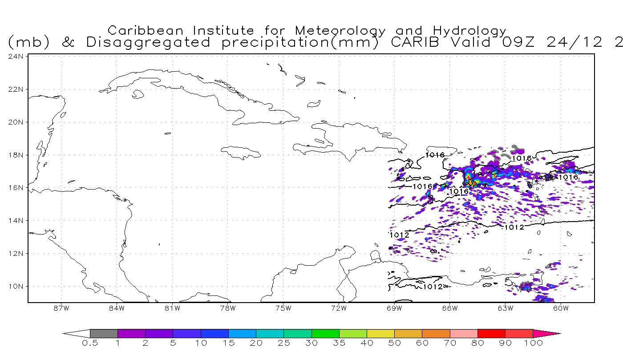
Task: Select the 87W longitude axis label
Action: pyautogui.click(x=61, y=308)
